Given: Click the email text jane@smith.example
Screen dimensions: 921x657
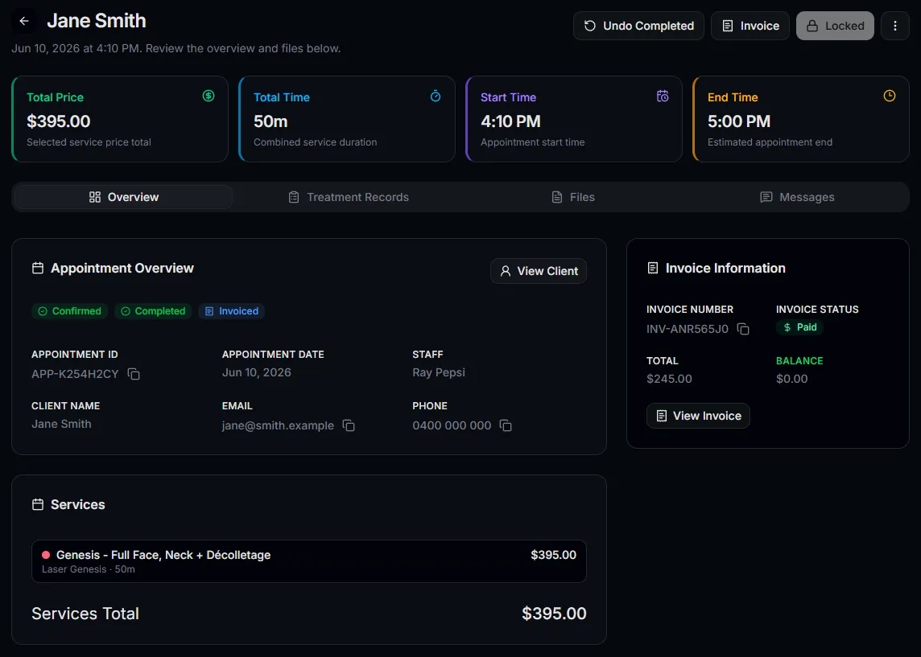Looking at the screenshot, I should [278, 425].
